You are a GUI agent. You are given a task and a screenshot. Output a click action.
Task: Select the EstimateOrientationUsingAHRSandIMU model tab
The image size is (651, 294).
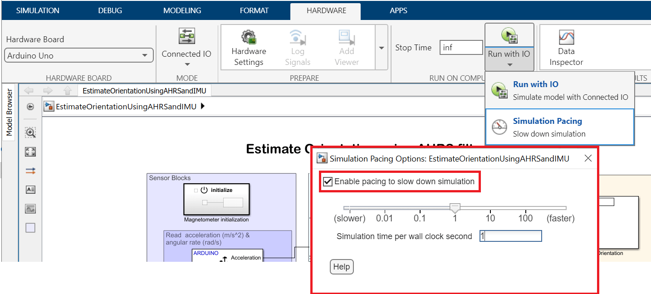point(144,91)
